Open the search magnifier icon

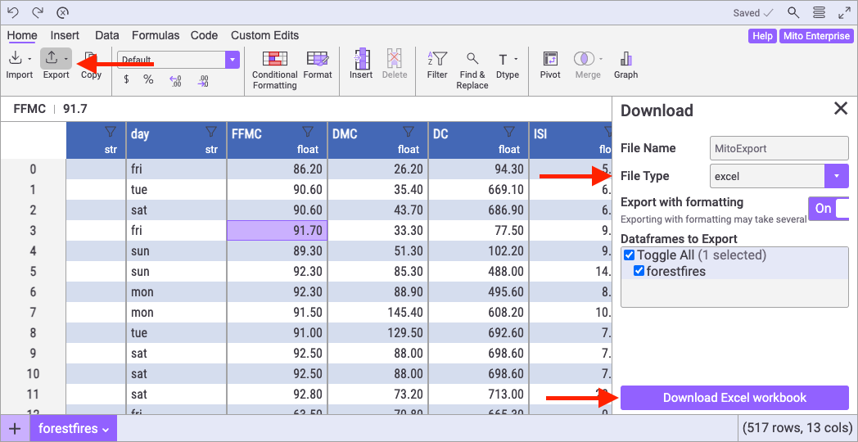793,12
